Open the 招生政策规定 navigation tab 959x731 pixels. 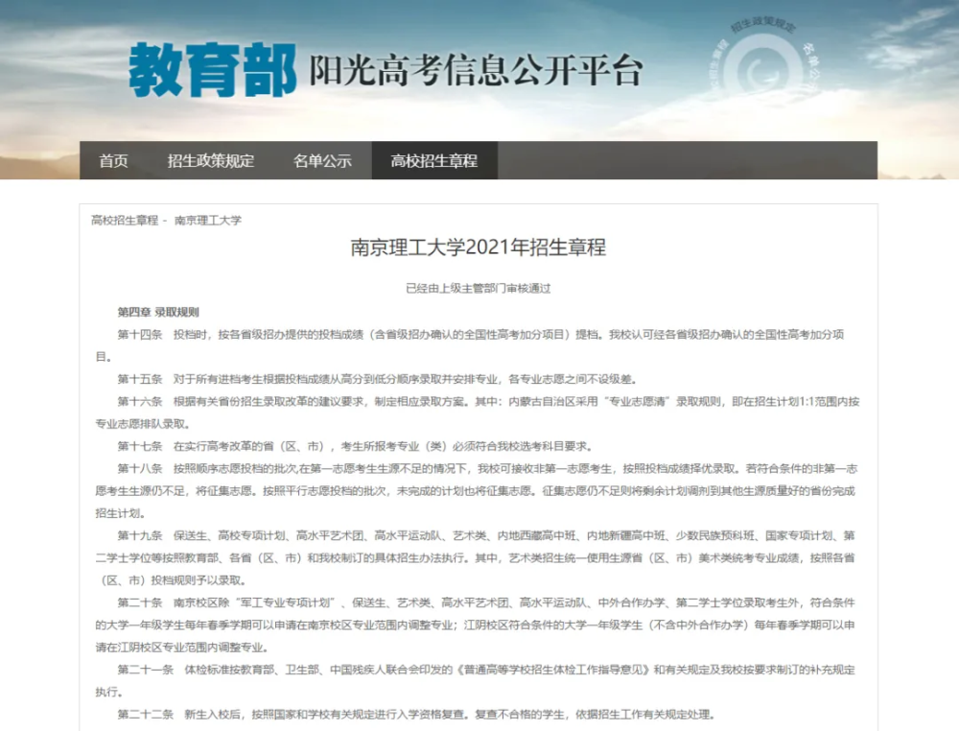pos(210,161)
